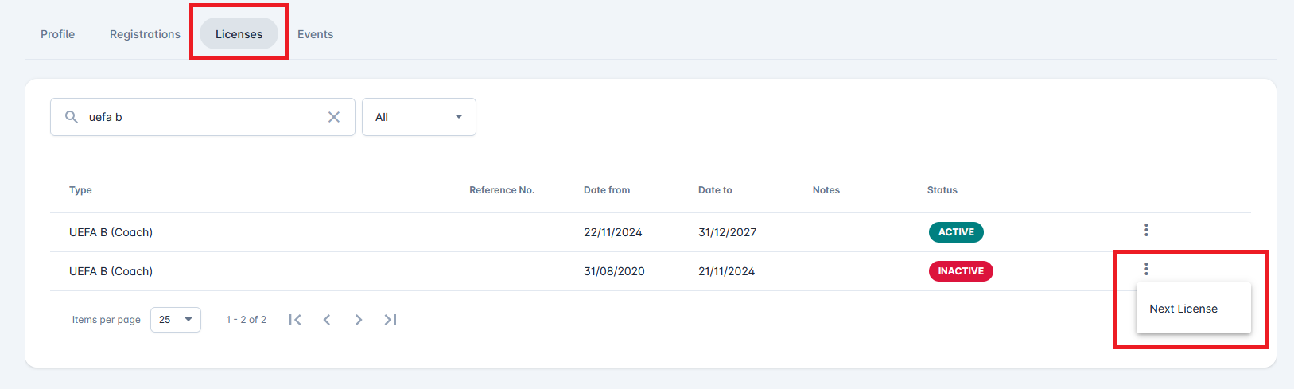Expand the 'All' status filter dropdown
1294x389 pixels.
[418, 117]
